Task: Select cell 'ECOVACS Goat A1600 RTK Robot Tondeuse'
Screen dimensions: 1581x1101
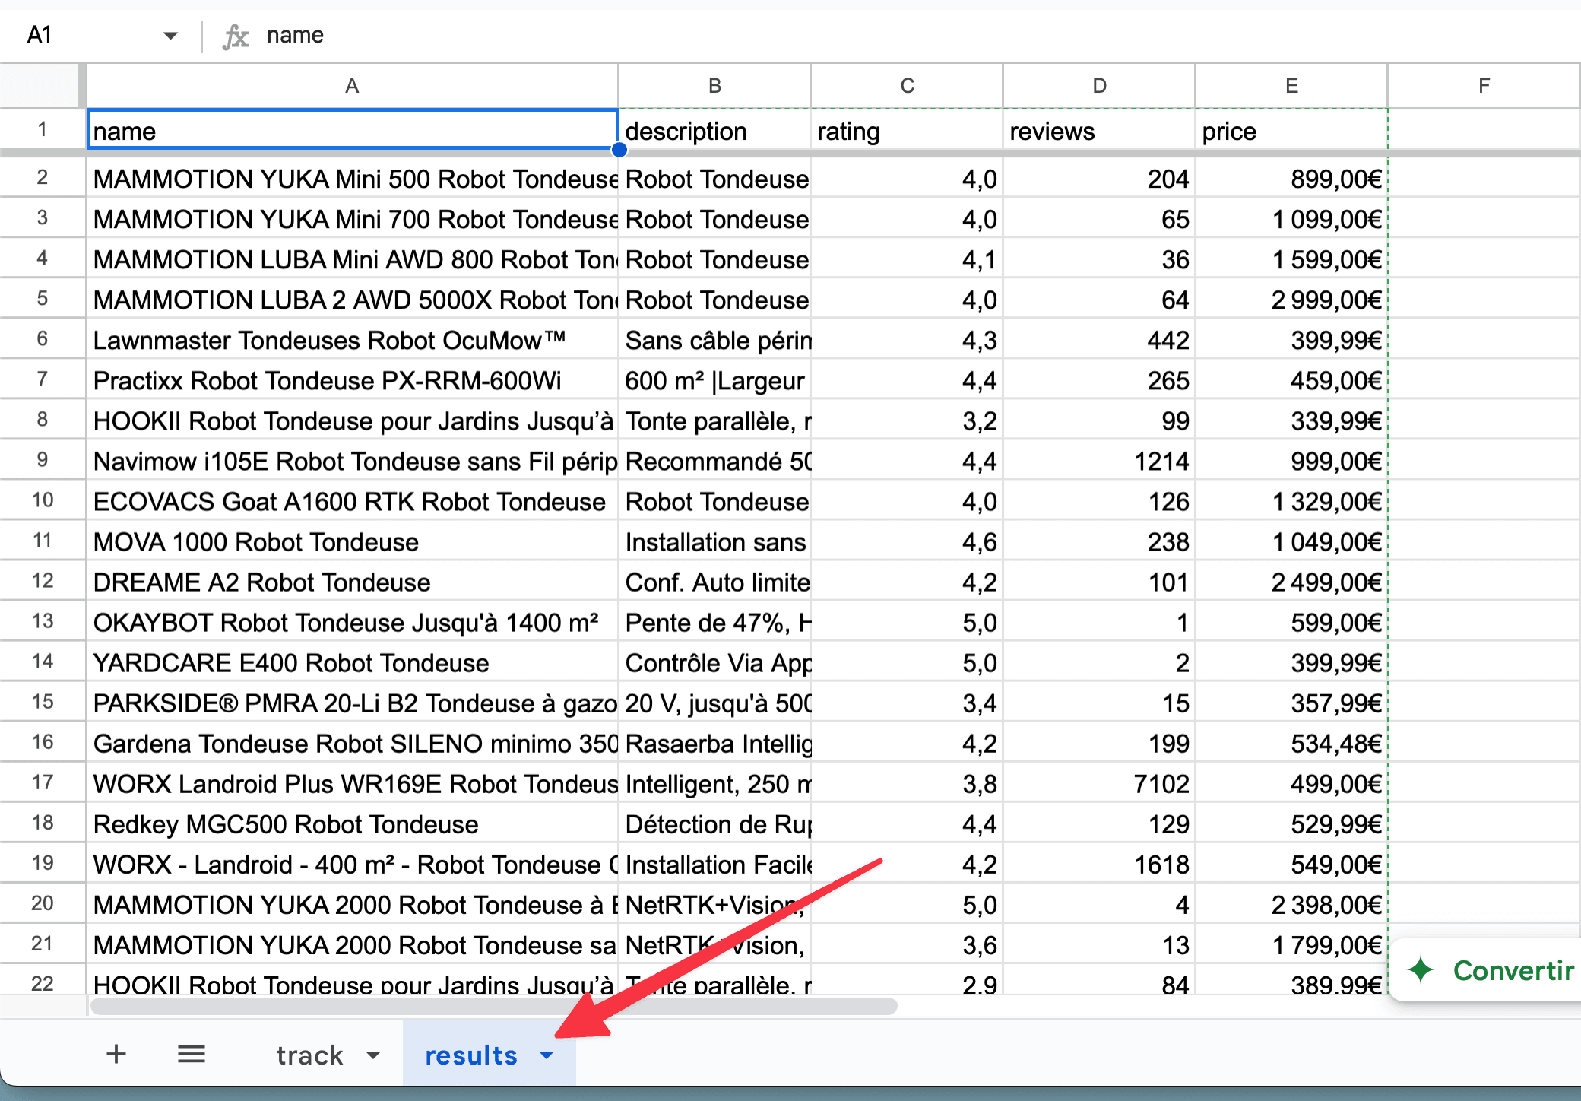Action: (x=353, y=501)
